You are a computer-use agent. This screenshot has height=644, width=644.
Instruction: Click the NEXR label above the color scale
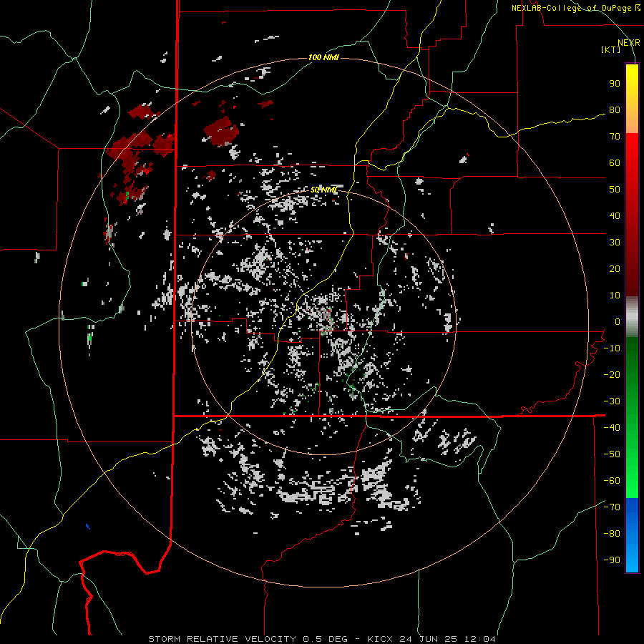pos(629,43)
